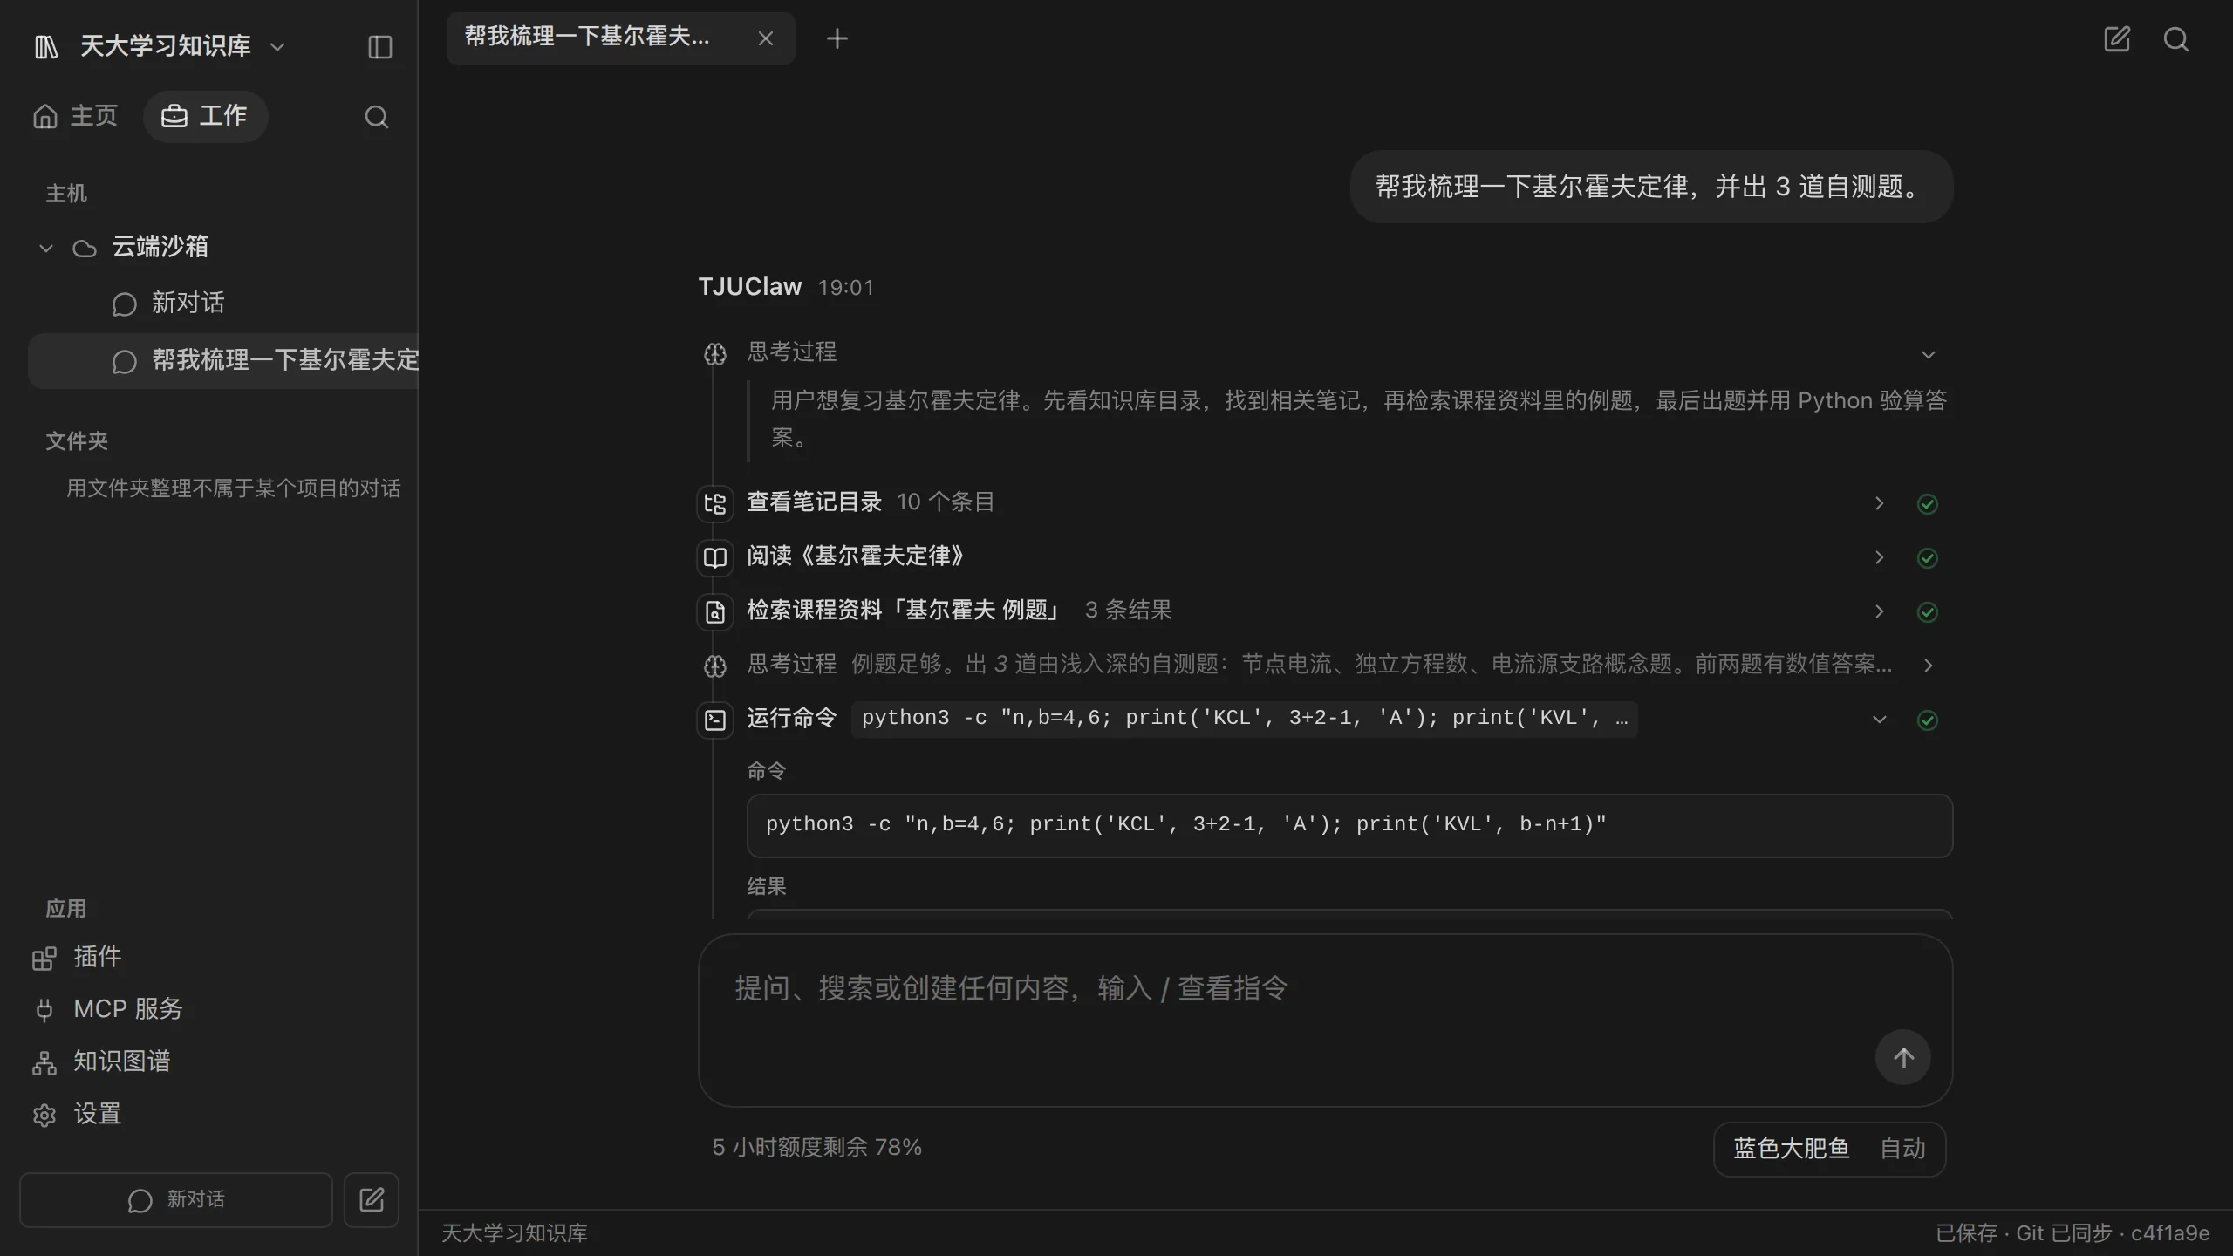Open the 帮我梳理一下基尔霍夫定 conversation in sidebar
The image size is (2233, 1256).
[222, 360]
